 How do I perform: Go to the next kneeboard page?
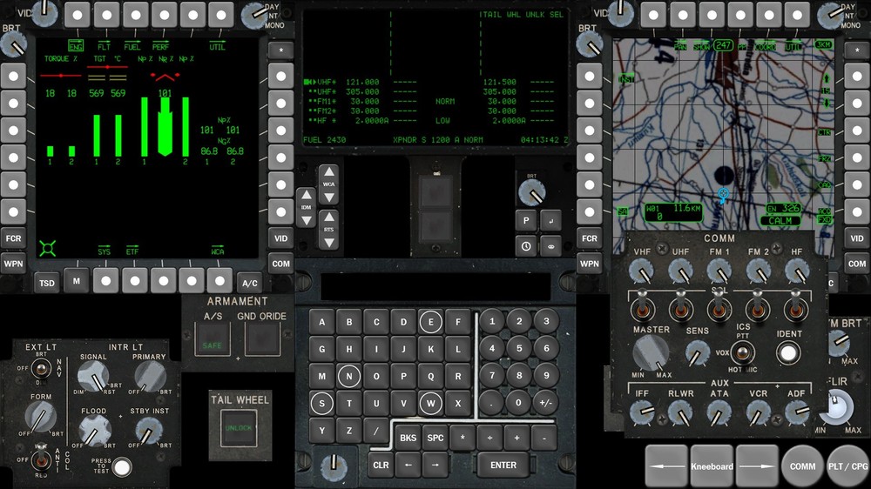coord(757,466)
